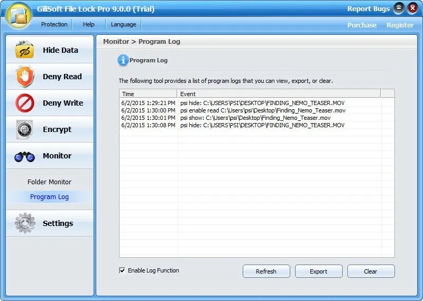Click the blue info icon beside Program Log
The width and height of the screenshot is (423, 301).
point(123,60)
